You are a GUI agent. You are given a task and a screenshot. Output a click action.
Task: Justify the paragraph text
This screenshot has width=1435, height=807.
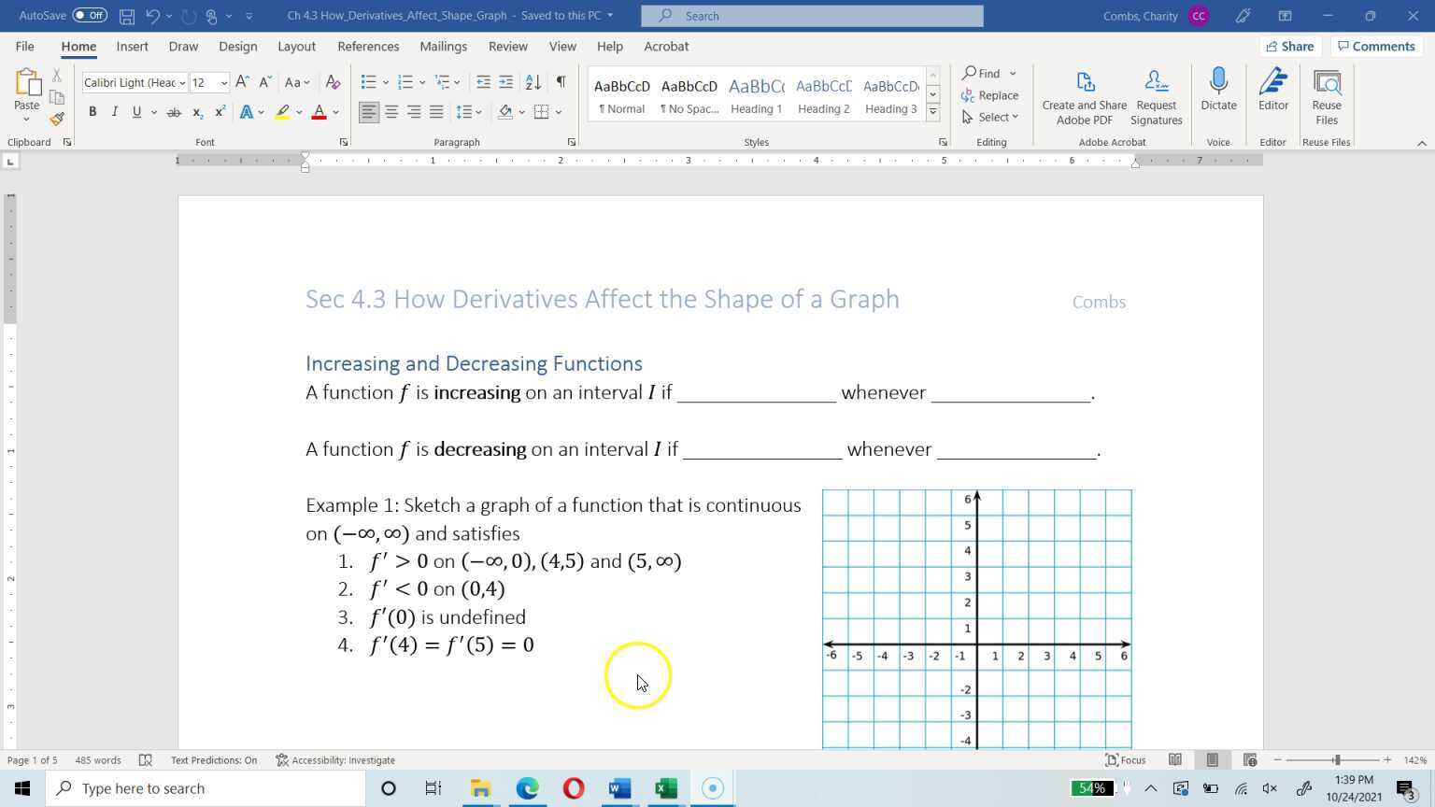click(436, 112)
